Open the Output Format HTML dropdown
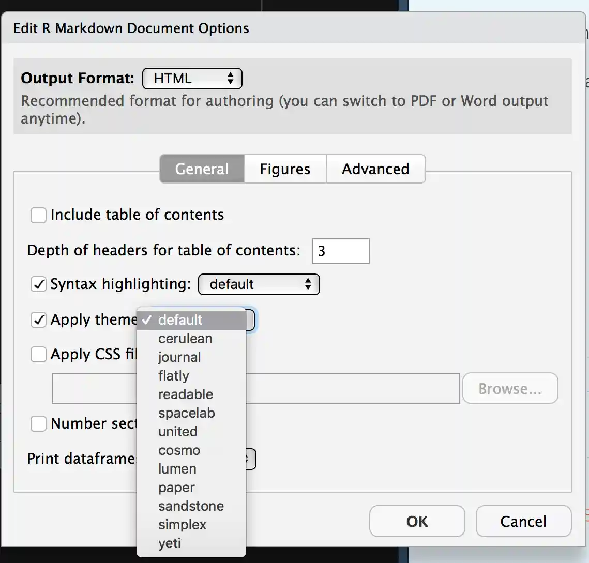This screenshot has height=563, width=589. 192,79
